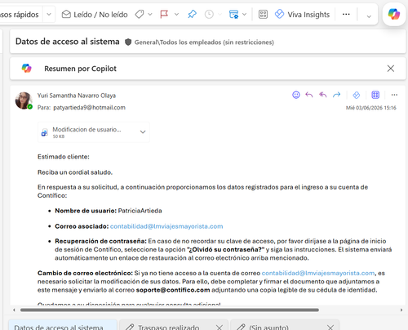
Task: Click the contabilidad email link under Correo asociado
Action: tap(166, 226)
